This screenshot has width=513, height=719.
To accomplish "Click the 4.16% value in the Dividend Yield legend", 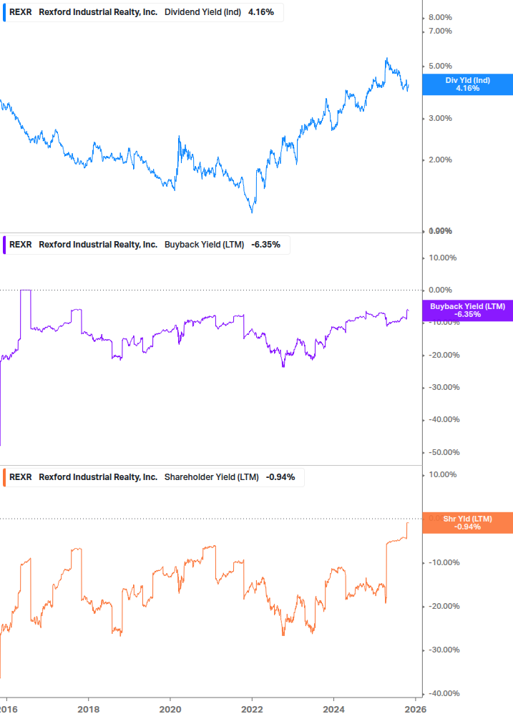I will click(261, 12).
